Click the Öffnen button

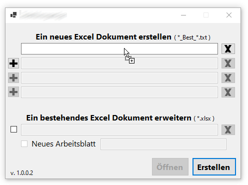[x=170, y=167]
